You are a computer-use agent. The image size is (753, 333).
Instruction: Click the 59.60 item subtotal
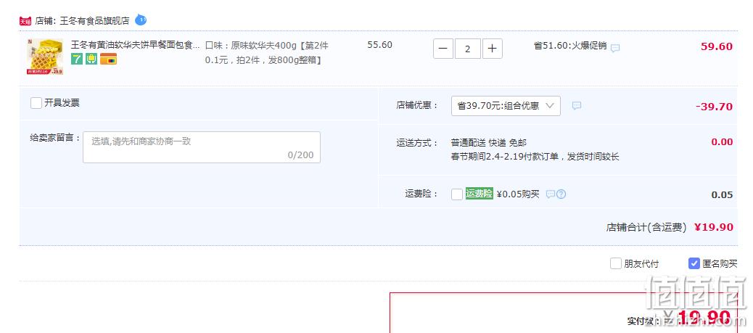click(x=717, y=46)
